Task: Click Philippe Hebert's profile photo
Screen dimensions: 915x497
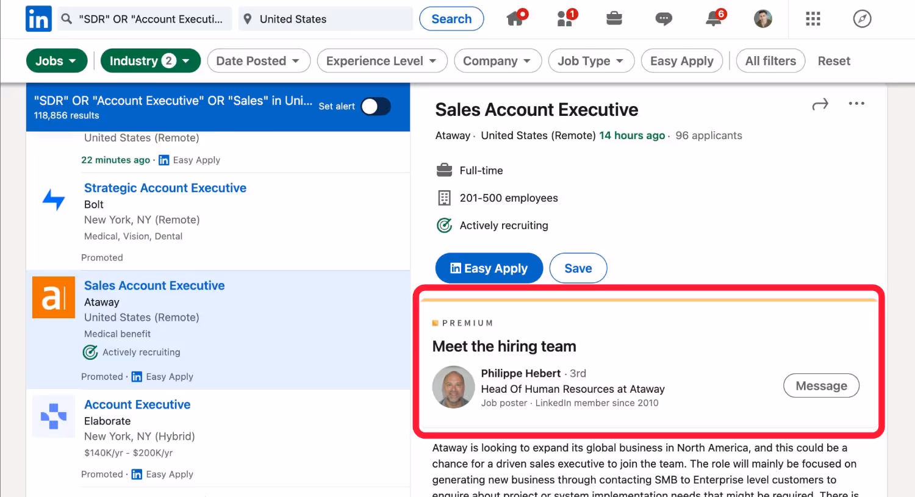Action: [x=454, y=387]
